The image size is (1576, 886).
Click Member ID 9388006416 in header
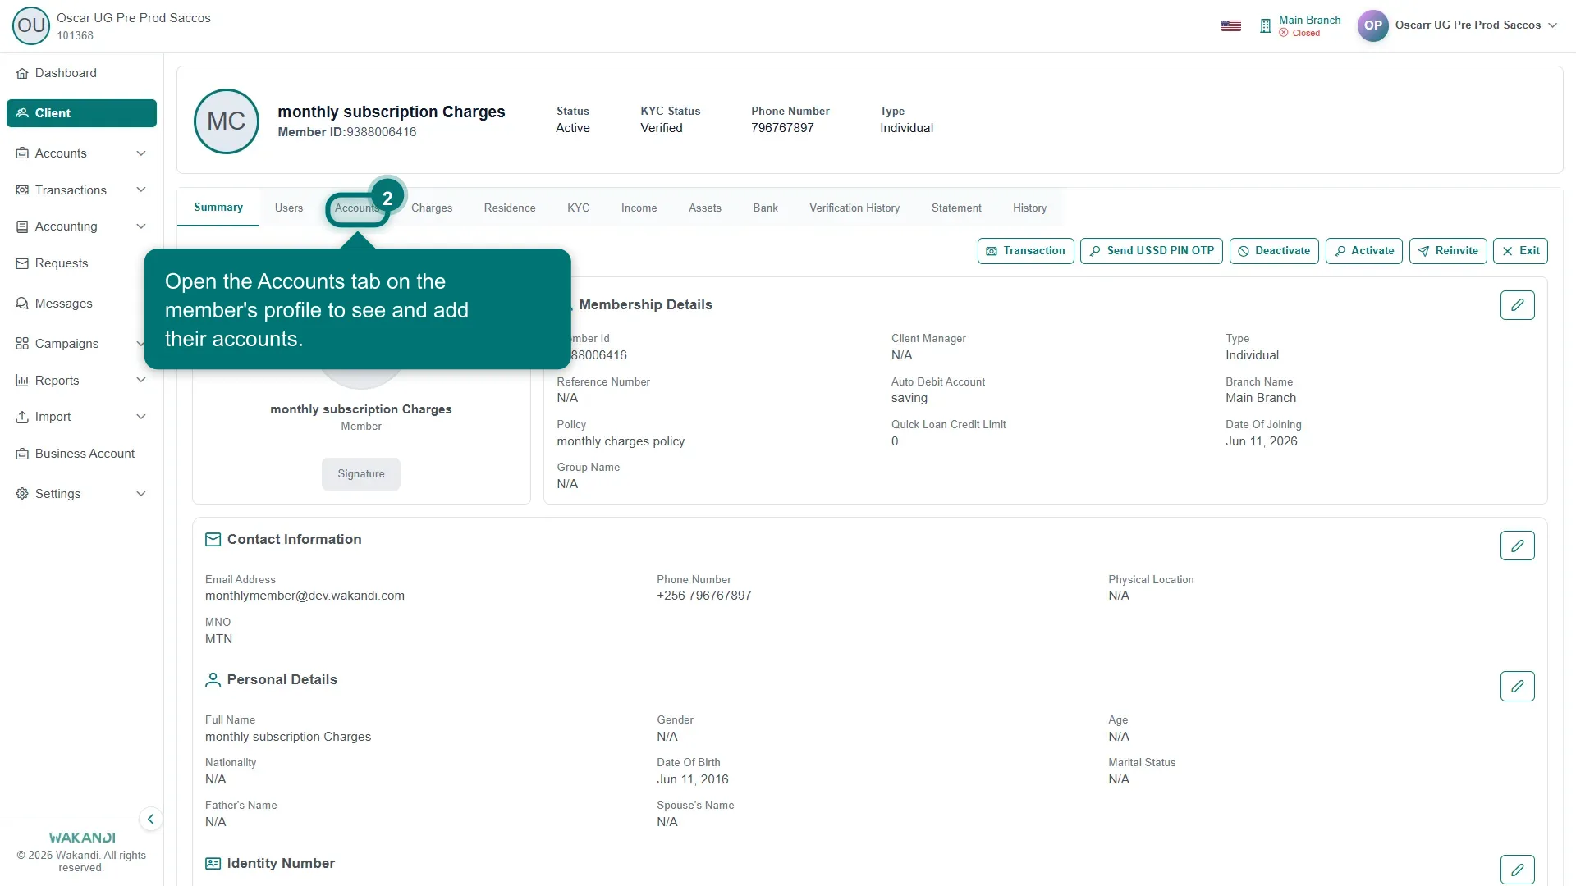(347, 132)
